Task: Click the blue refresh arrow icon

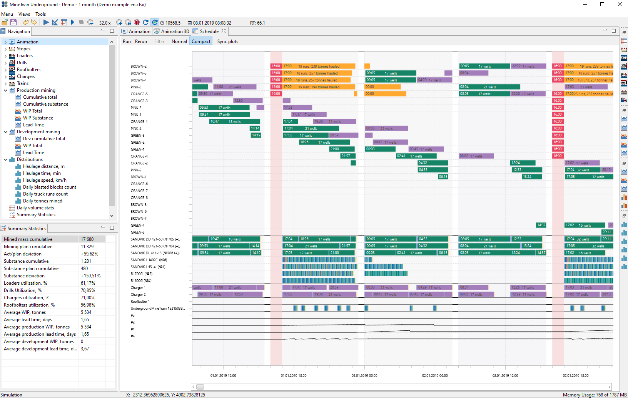Action: click(145, 23)
